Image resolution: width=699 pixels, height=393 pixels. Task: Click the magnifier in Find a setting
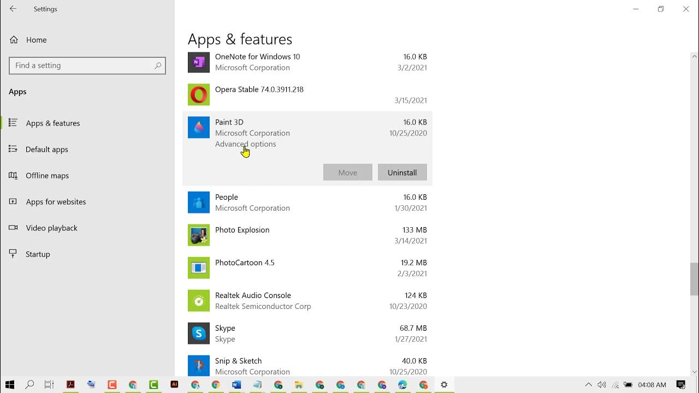[x=158, y=65]
